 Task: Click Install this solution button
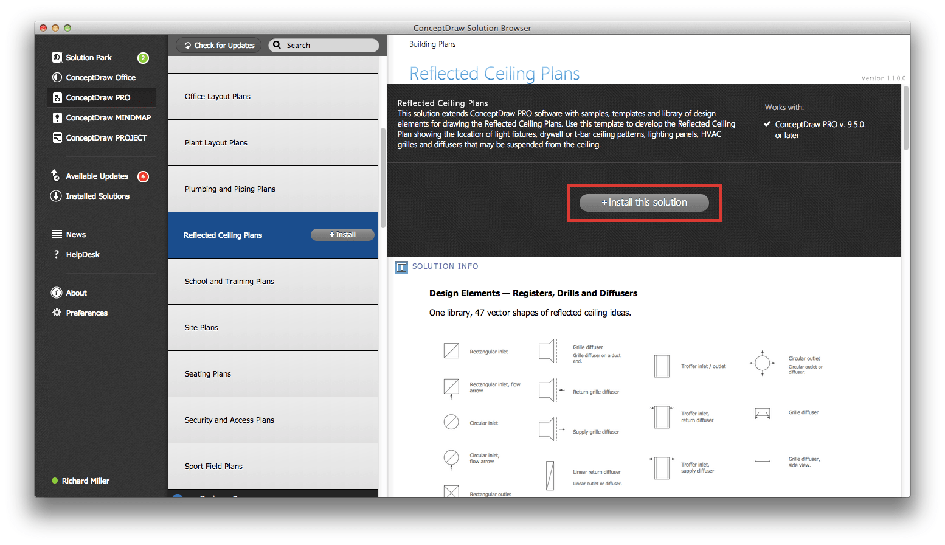pos(644,203)
